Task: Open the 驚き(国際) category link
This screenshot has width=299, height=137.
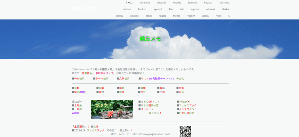Action: coord(80,92)
